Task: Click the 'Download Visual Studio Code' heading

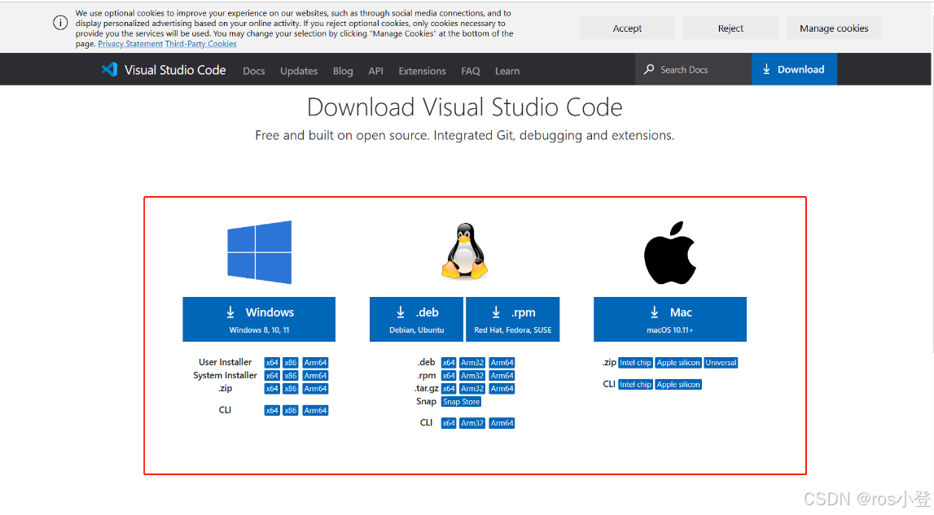Action: 465,107
